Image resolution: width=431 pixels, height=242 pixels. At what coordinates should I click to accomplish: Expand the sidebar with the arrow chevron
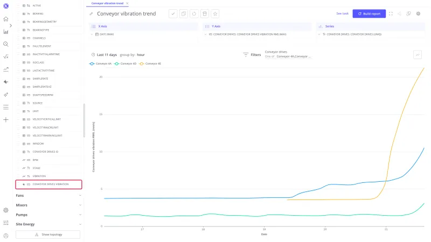(10, 25)
